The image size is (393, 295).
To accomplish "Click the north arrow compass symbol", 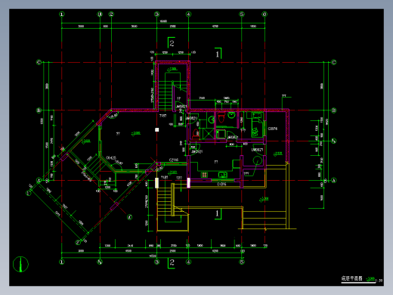I will point(20,264).
